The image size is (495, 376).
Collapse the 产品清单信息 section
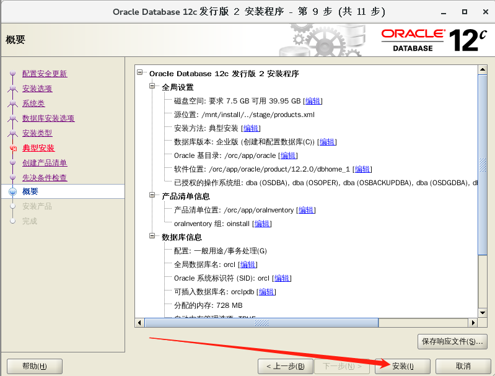click(152, 195)
